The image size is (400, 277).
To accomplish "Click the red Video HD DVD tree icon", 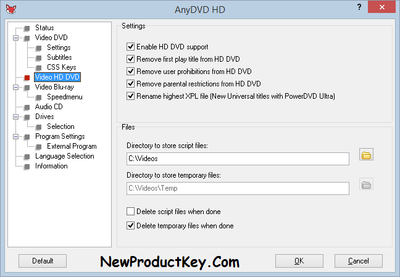I will click(x=27, y=77).
